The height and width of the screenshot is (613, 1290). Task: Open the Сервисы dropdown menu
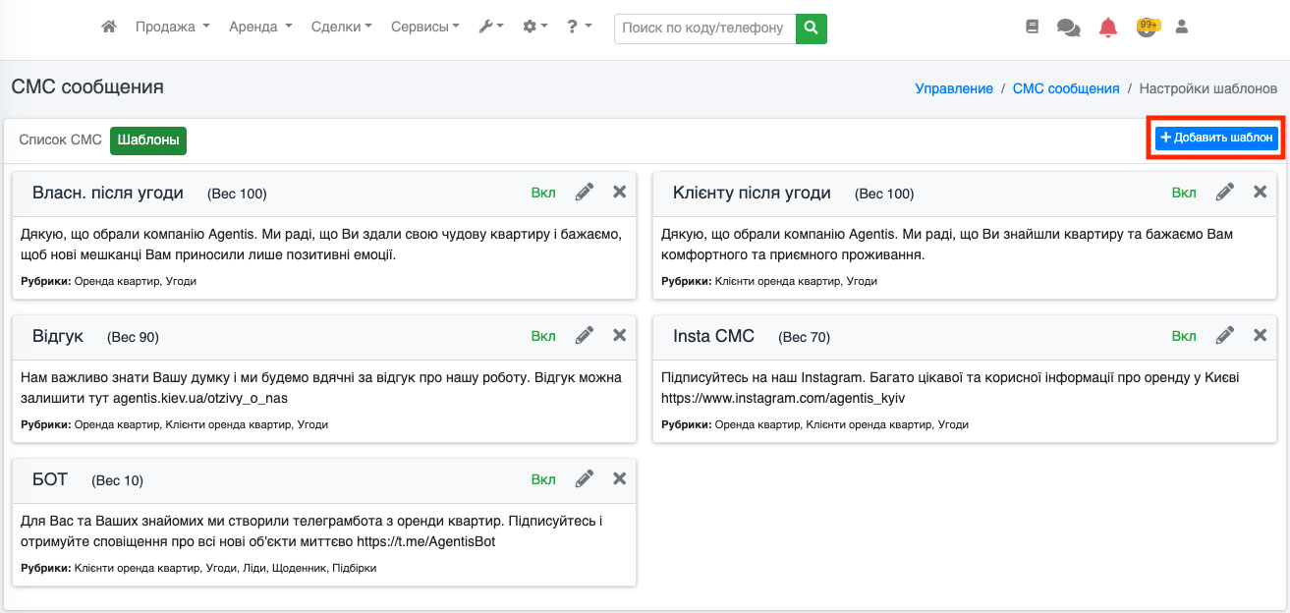pos(424,28)
